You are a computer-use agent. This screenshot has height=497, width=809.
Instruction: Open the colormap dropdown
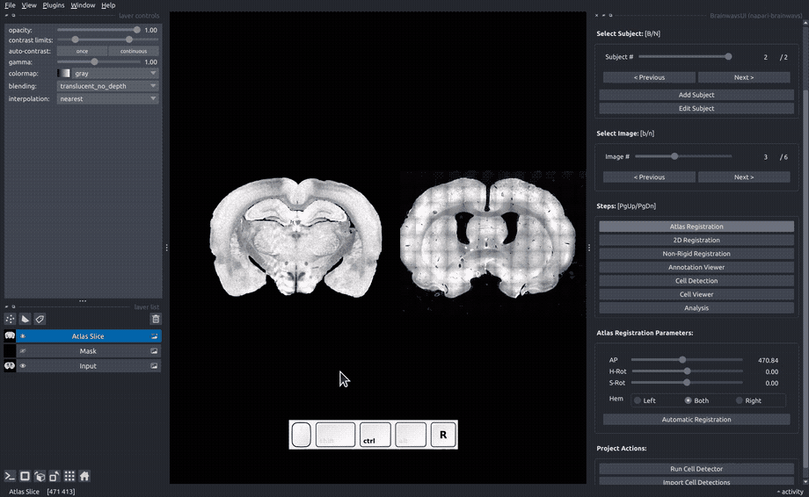(107, 73)
